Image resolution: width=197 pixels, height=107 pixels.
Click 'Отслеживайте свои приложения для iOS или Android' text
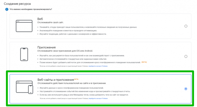click(x=65, y=51)
